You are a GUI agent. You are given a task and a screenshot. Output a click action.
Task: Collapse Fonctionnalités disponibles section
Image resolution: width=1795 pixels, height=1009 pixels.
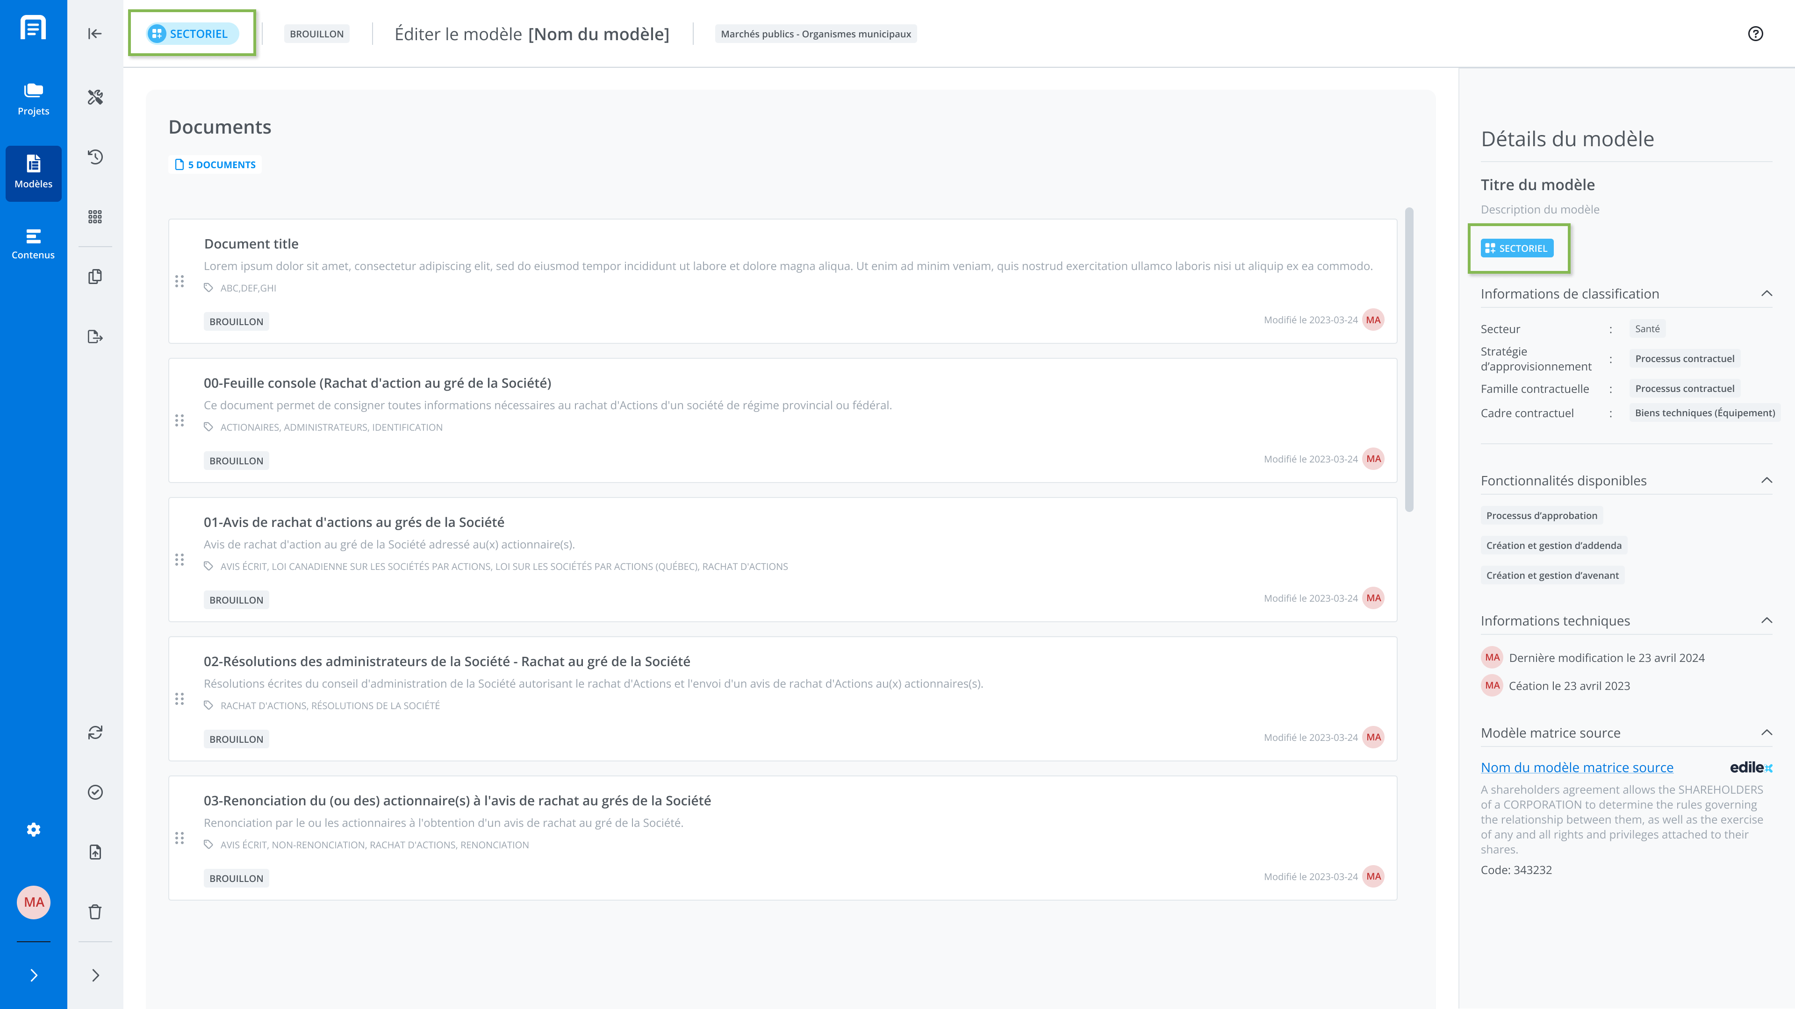pyautogui.click(x=1766, y=481)
